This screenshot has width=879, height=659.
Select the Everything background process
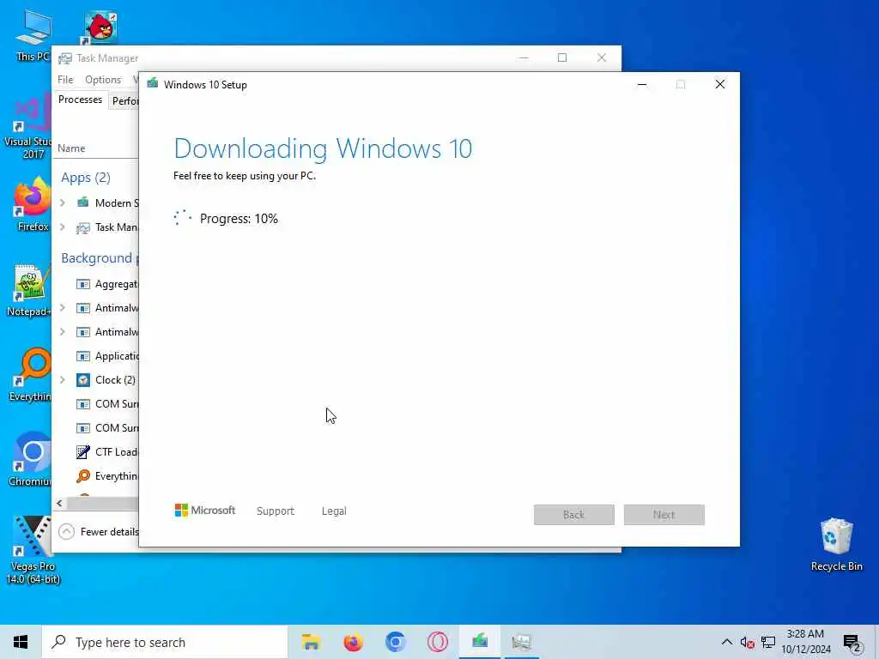coord(96,476)
